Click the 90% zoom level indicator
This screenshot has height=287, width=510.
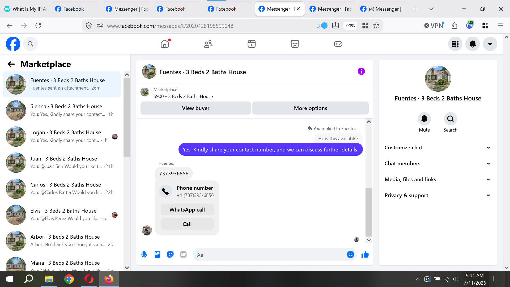click(350, 26)
